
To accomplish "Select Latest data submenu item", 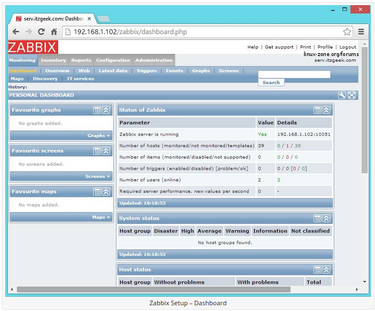I will click(x=113, y=71).
